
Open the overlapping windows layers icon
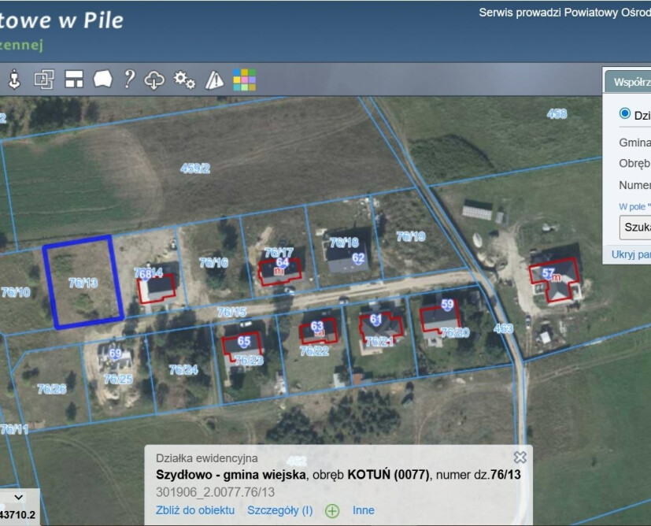(x=44, y=80)
